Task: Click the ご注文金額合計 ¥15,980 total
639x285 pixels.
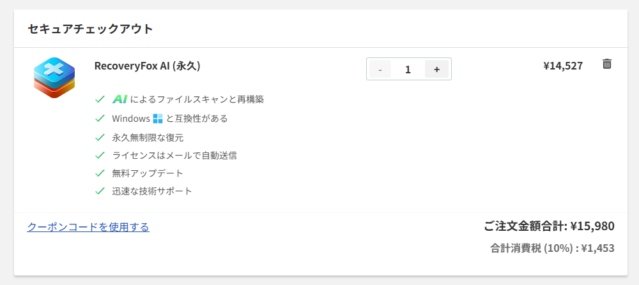Action: [549, 226]
